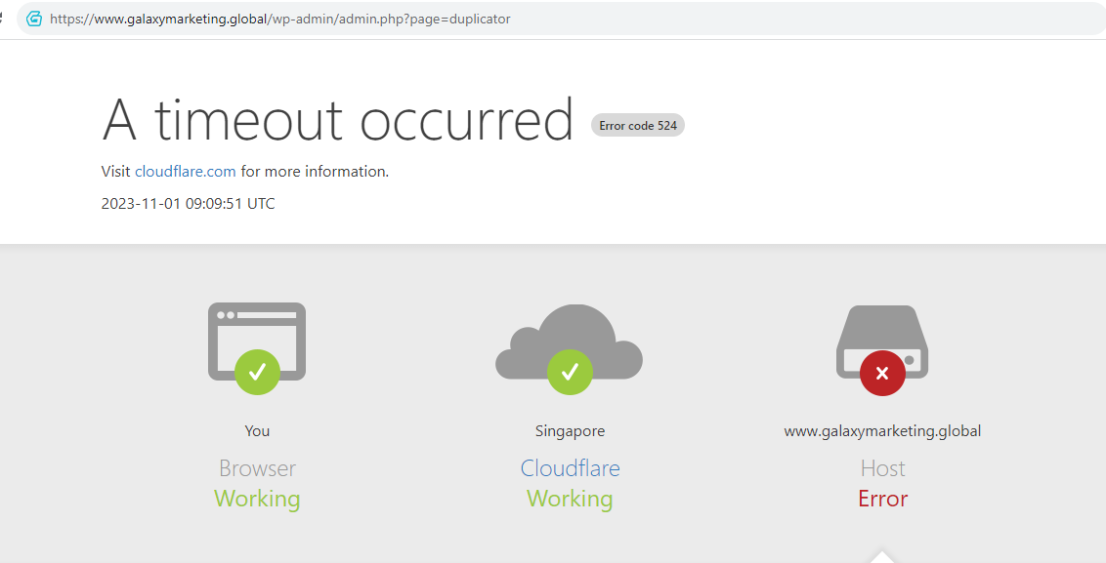Open the cloudflare.com link

click(185, 171)
